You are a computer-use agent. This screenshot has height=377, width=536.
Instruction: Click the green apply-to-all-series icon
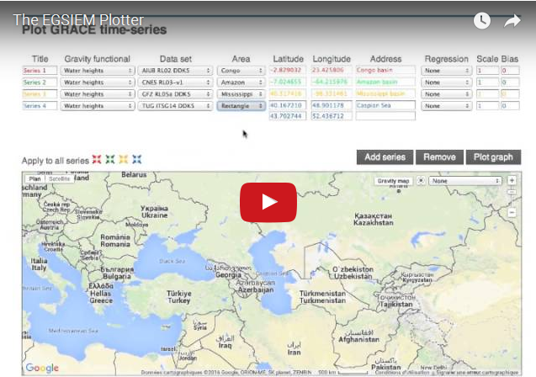110,159
